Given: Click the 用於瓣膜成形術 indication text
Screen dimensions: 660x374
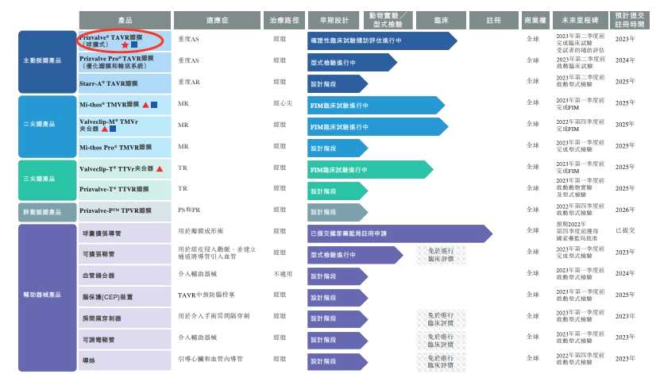Looking at the screenshot, I should (201, 231).
